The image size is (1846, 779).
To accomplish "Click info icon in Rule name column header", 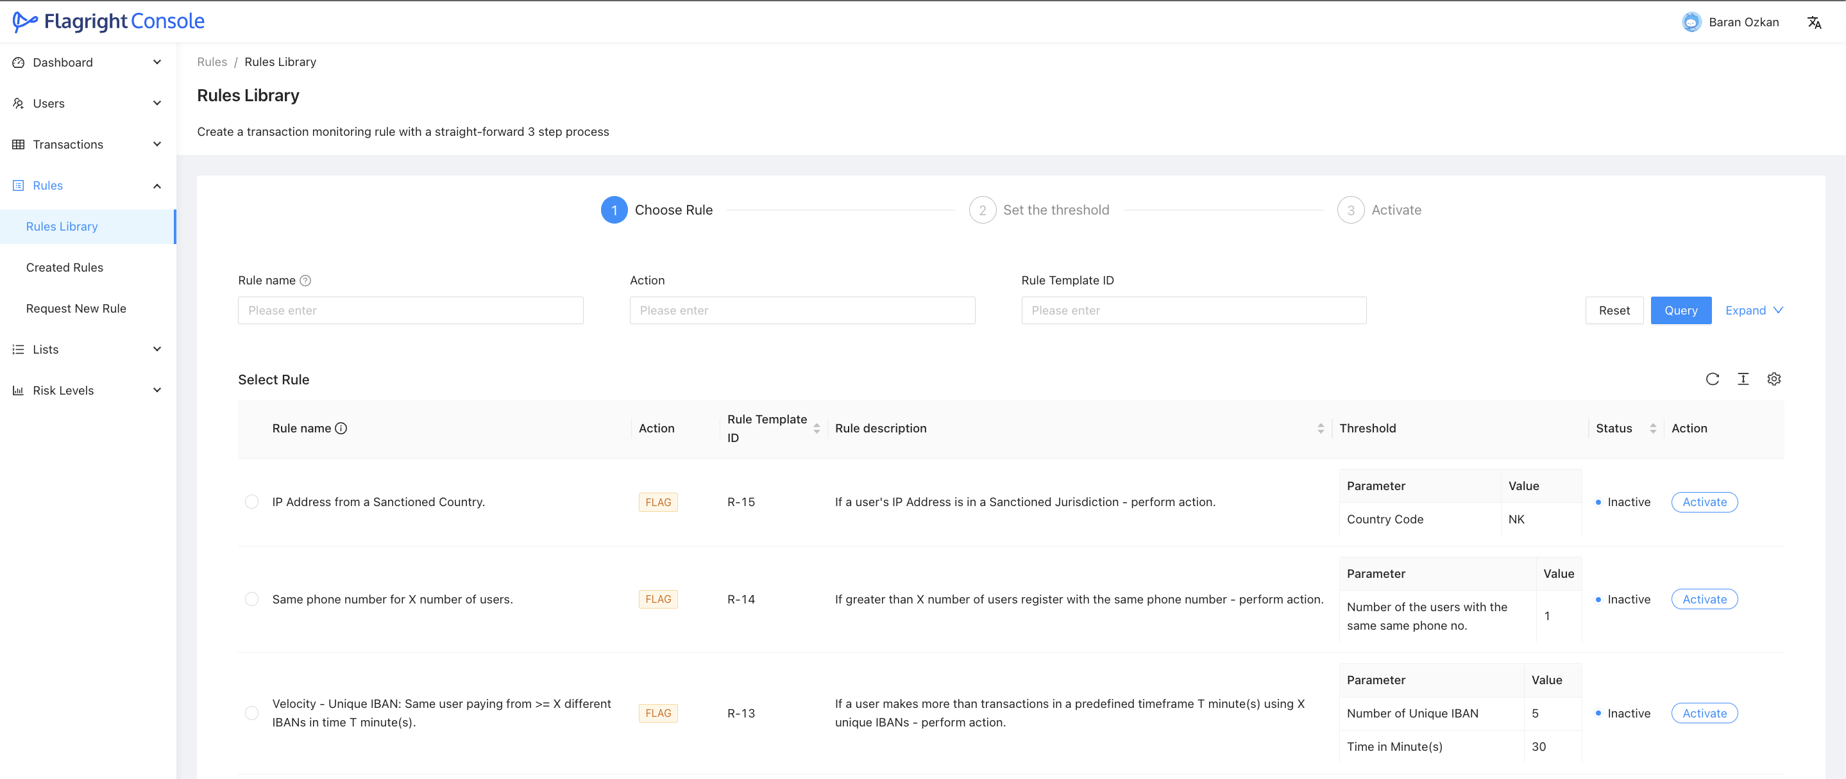I will click(x=341, y=428).
